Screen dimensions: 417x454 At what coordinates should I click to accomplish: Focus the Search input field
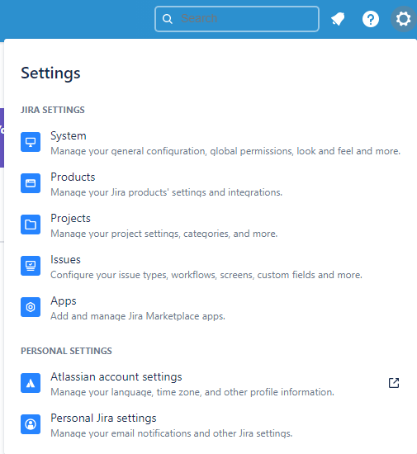237,19
